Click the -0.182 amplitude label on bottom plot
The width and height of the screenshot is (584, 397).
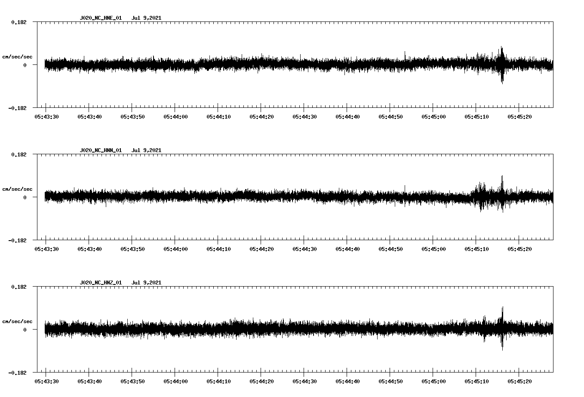pos(18,373)
